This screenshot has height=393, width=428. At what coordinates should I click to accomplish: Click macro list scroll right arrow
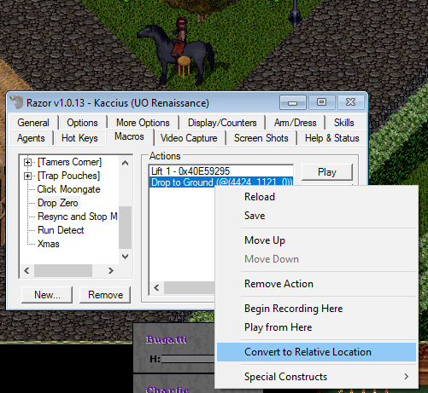click(x=111, y=270)
